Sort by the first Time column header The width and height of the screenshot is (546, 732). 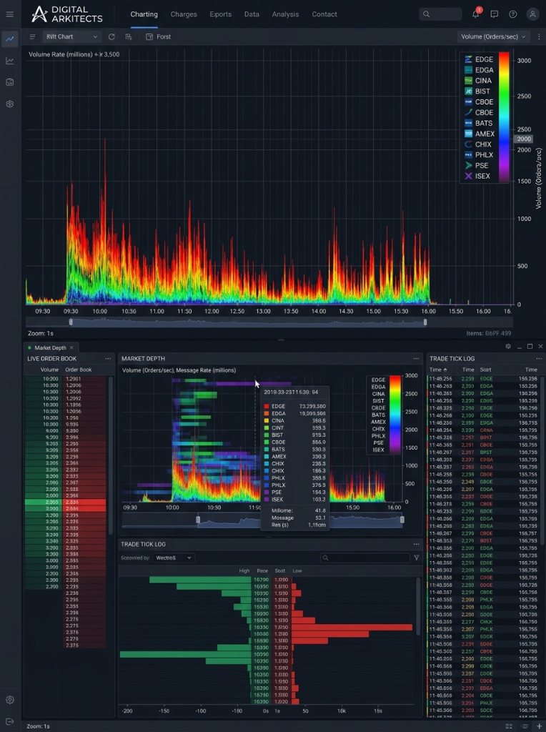click(x=437, y=370)
